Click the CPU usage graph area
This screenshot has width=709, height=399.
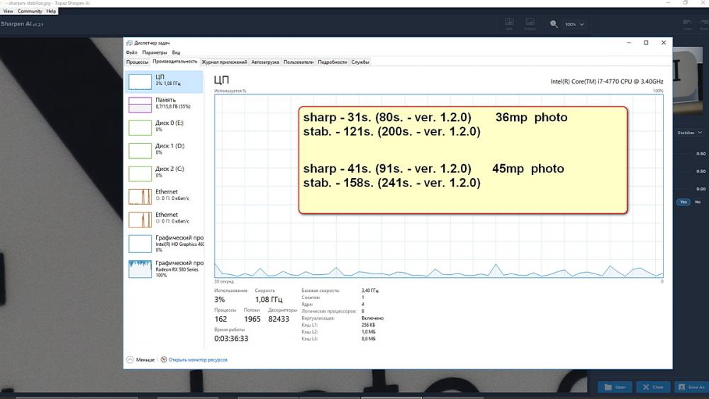[x=439, y=186]
